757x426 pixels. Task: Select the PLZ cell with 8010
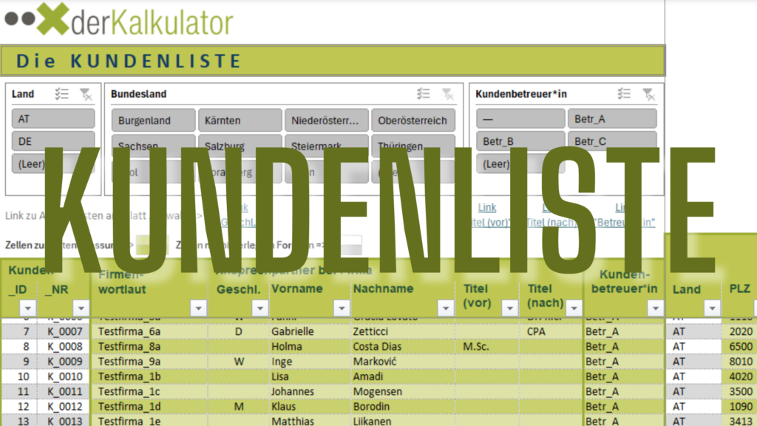pos(741,361)
